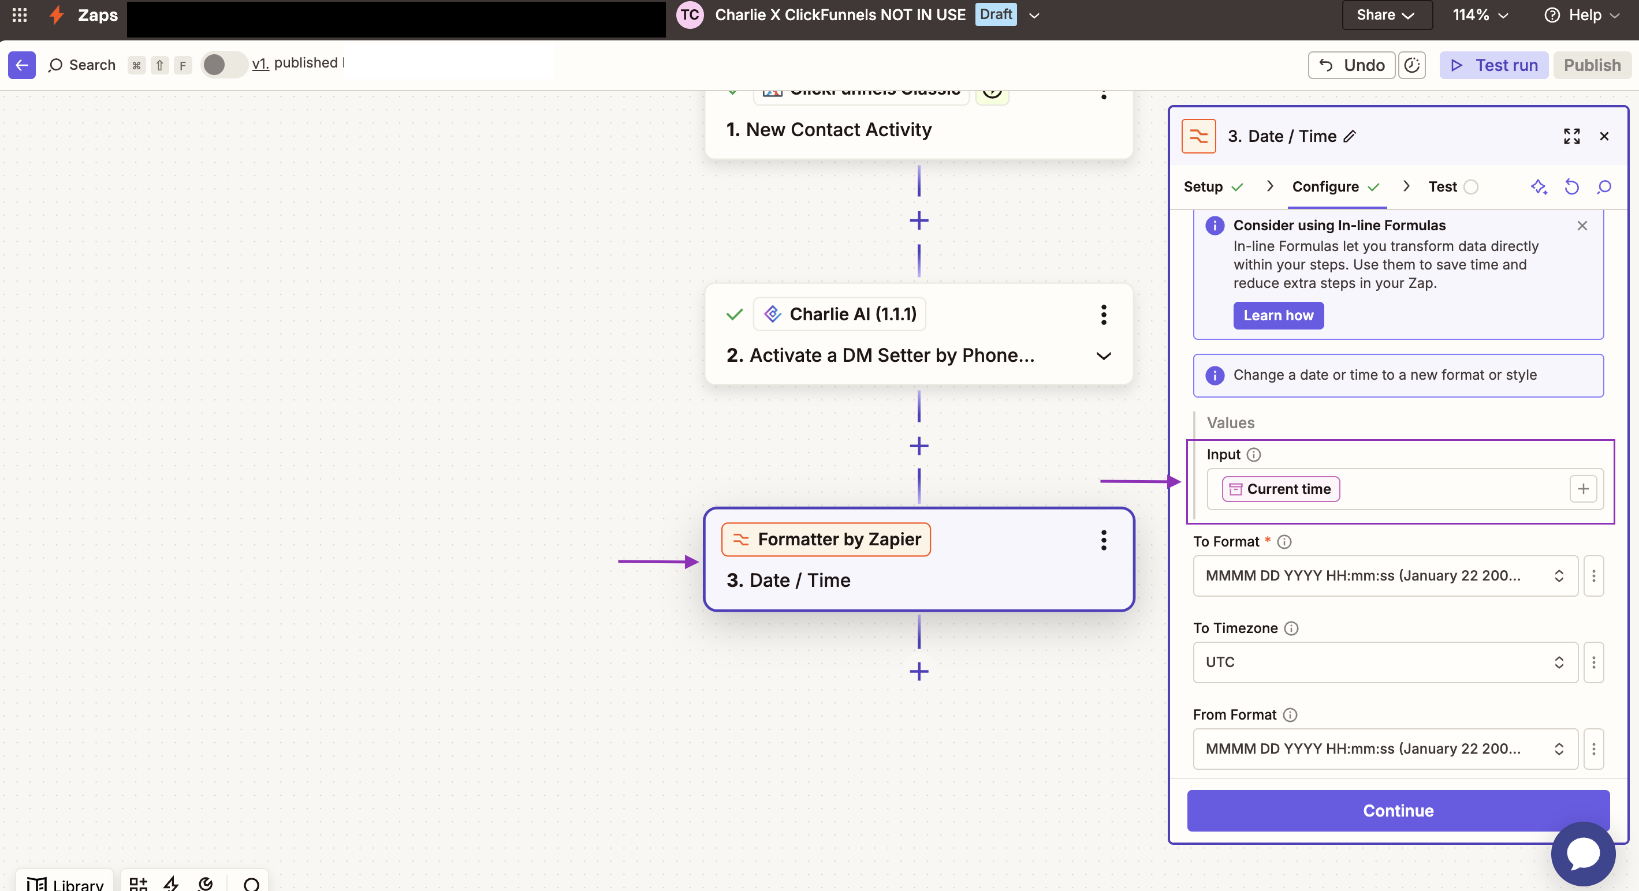
Task: Expand the Activate a DM Setter step chevron
Action: pos(1104,355)
